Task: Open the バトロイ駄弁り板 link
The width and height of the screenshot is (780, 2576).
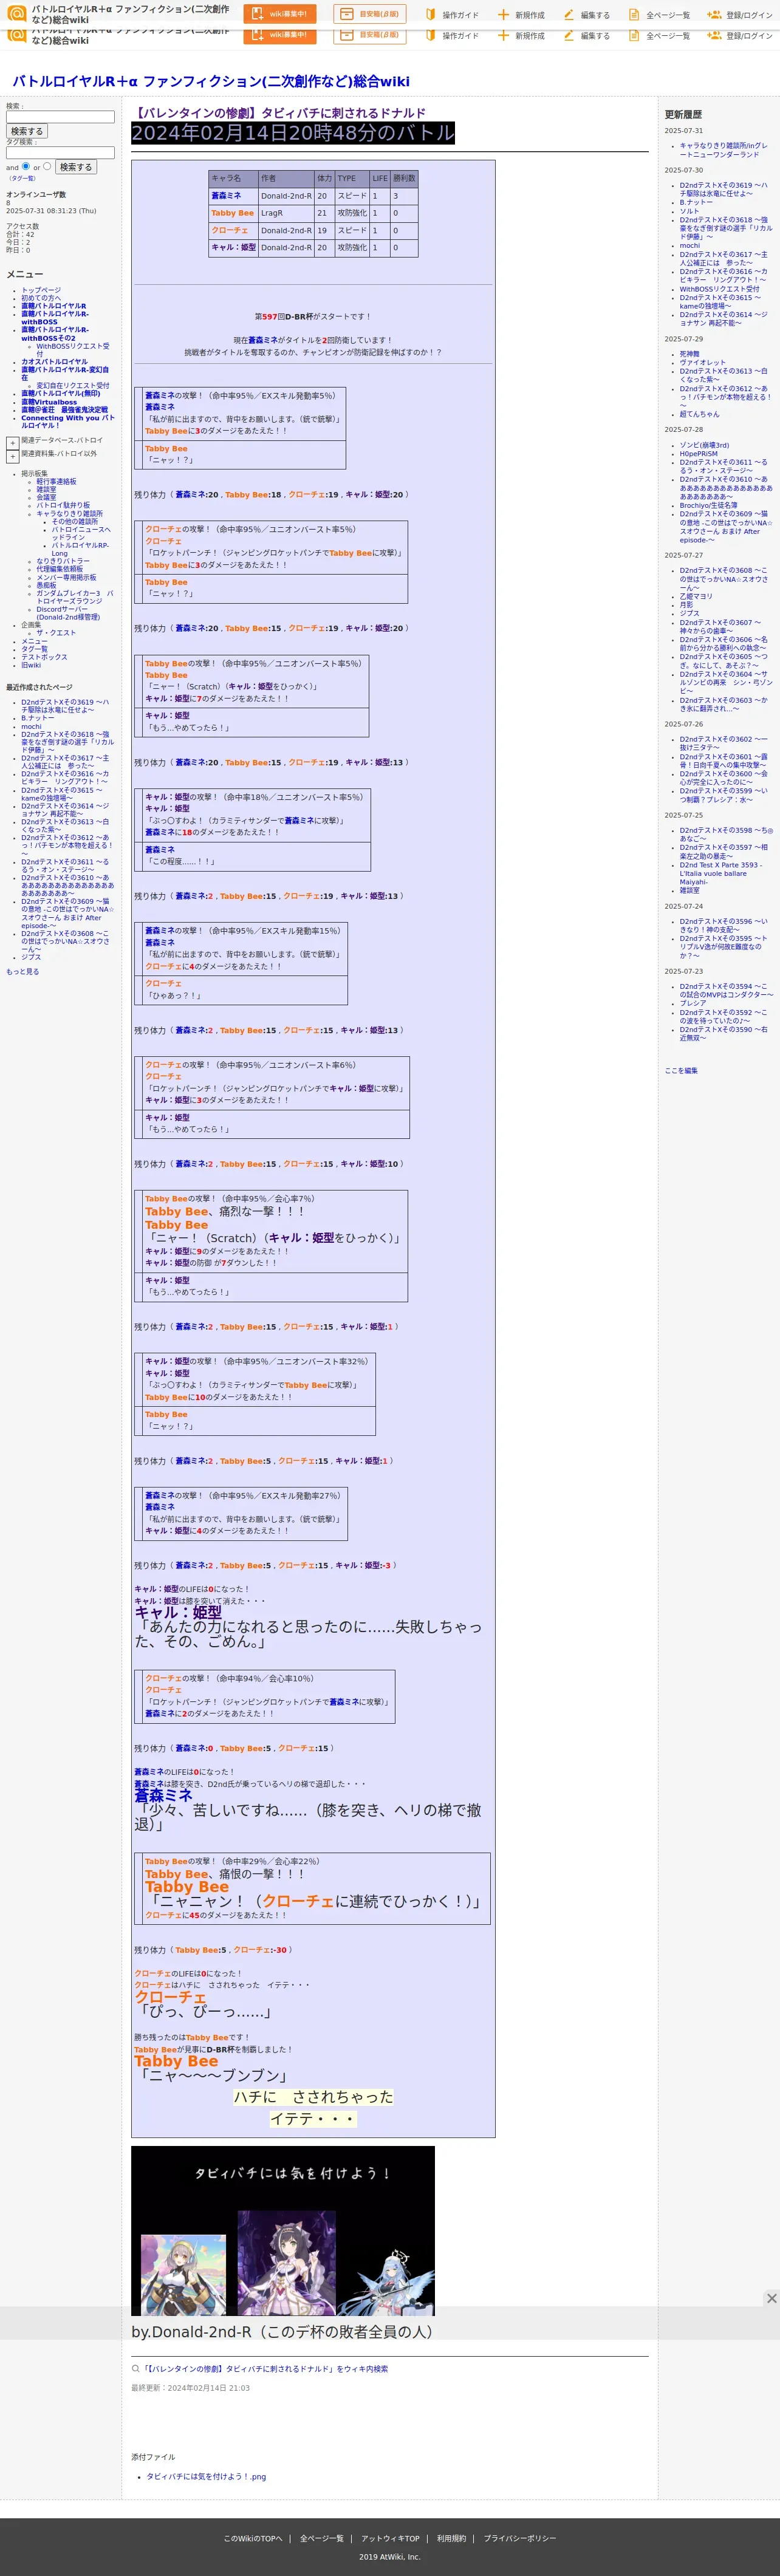Action: (x=63, y=505)
